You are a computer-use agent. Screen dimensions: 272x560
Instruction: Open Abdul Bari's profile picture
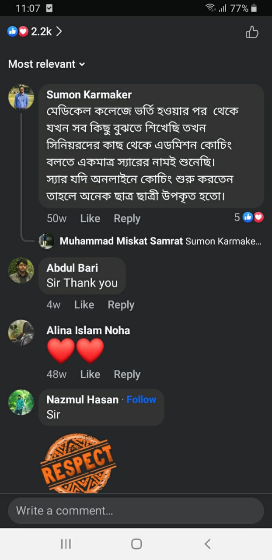coord(21,270)
